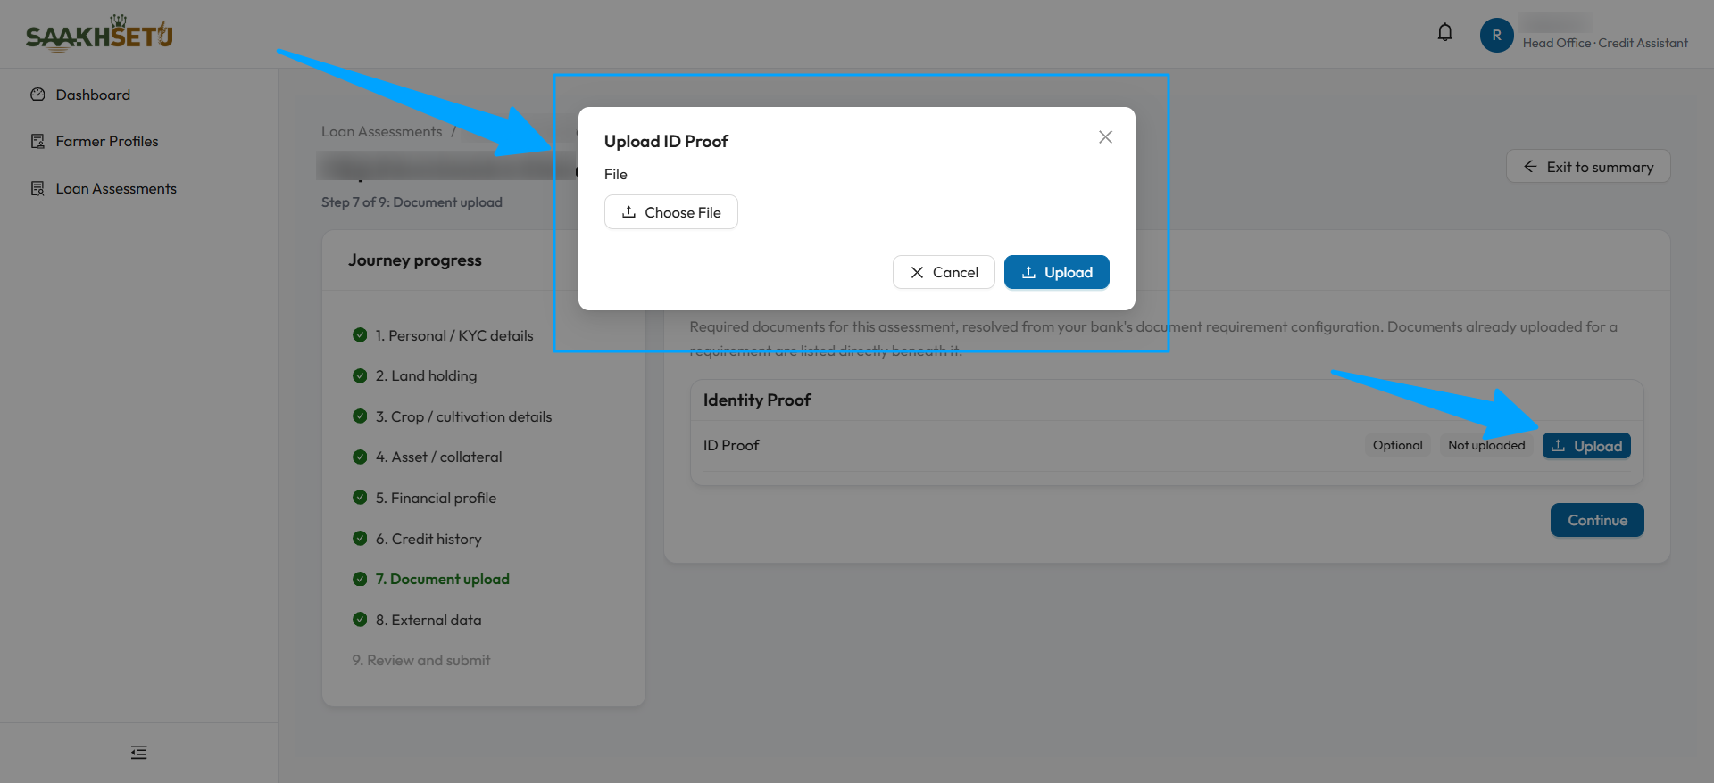Go to step 6 Credit history
The image size is (1714, 783).
pos(428,539)
